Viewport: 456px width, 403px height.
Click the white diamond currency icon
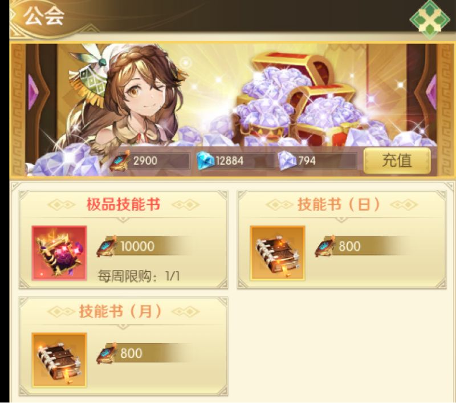click(287, 161)
